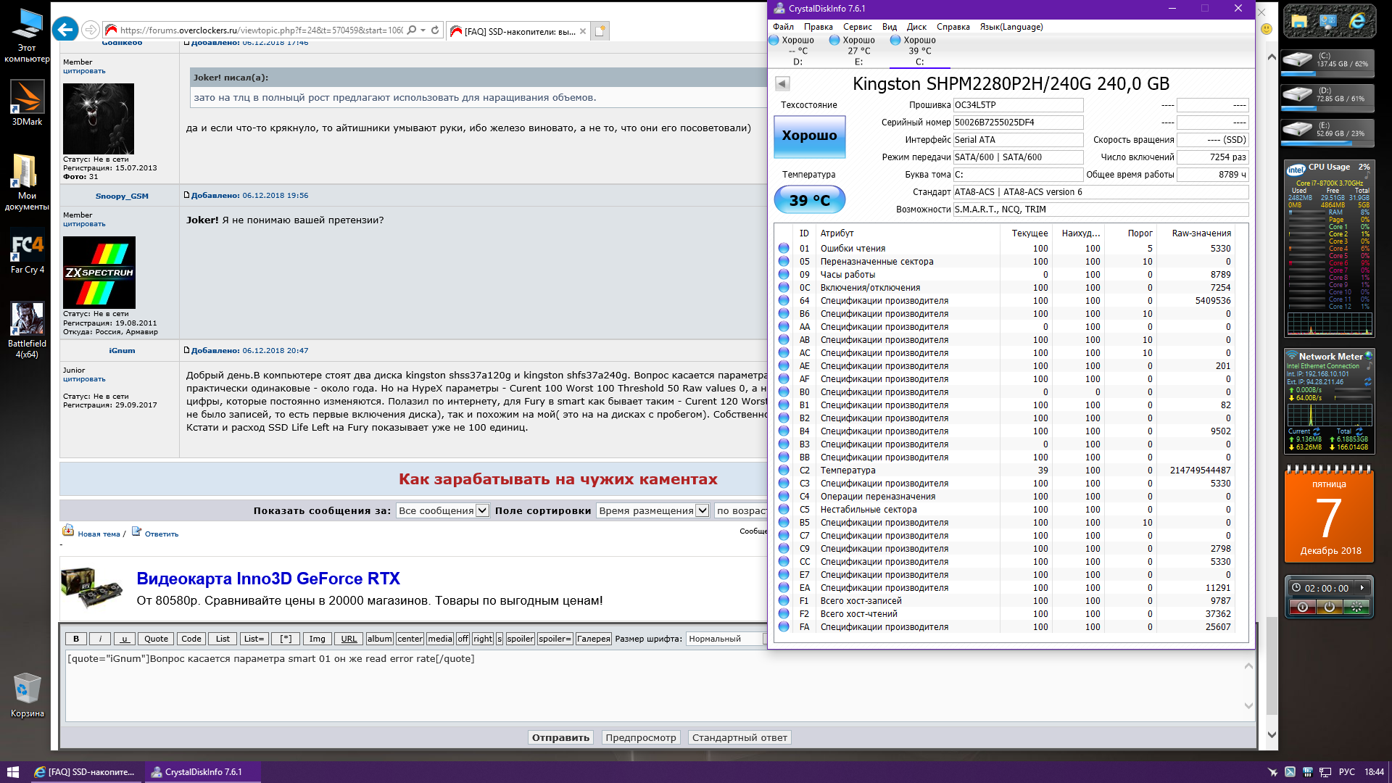Click the previous disk arrow in CrystalDiskInfo
This screenshot has width=1392, height=783.
tap(782, 83)
